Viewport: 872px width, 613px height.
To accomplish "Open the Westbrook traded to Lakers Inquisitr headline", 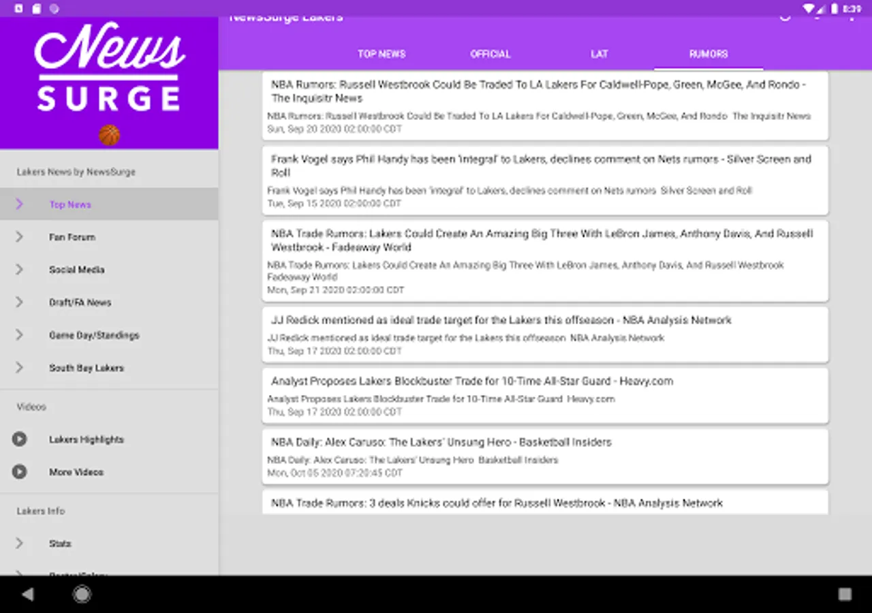I will [x=538, y=91].
